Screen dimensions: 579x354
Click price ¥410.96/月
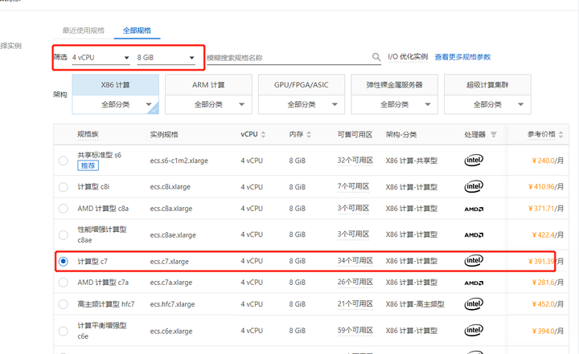546,186
